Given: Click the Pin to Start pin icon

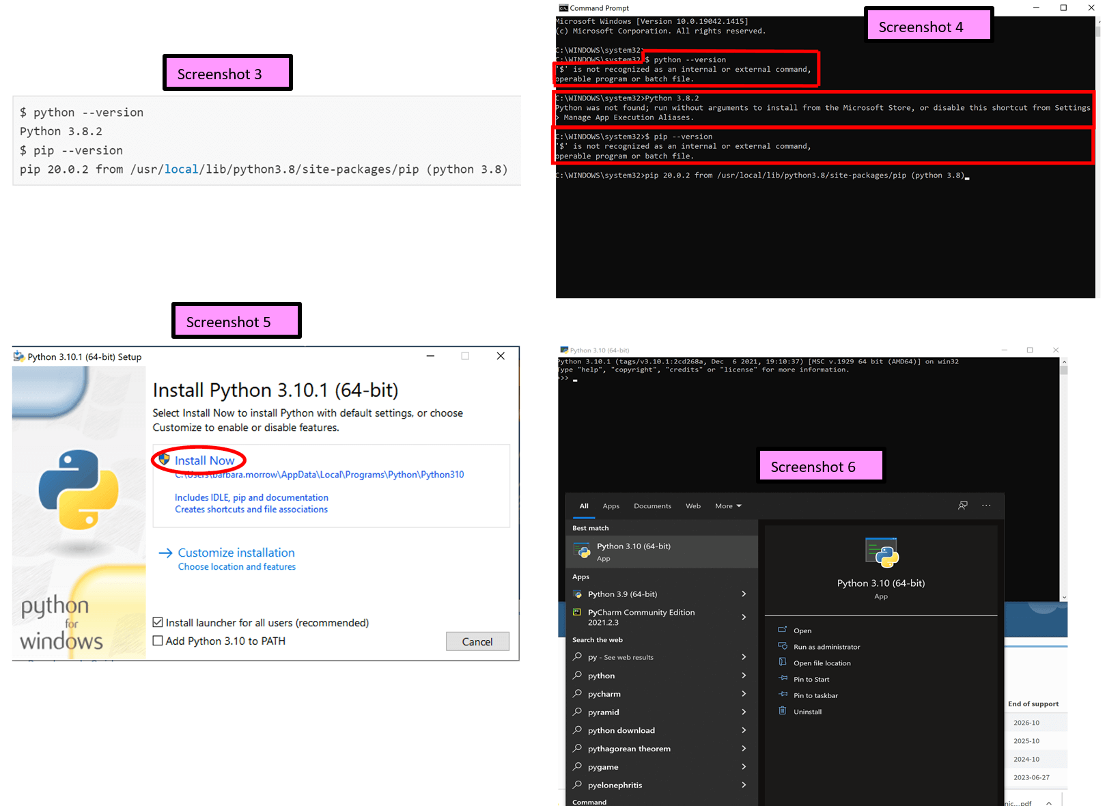Looking at the screenshot, I should coord(783,678).
